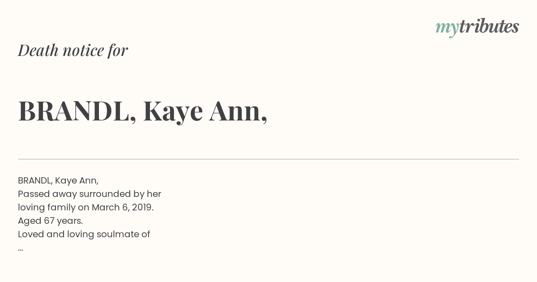Select the "Aged 67 years." text line
Screen dimensions: 537x282
pos(51,221)
